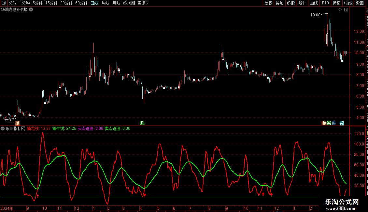Open the 多股 multi-stock view

(x=291, y=3)
